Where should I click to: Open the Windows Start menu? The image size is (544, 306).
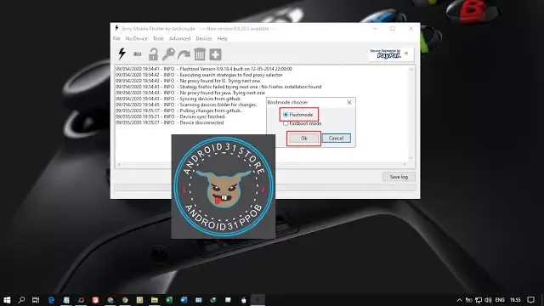[x=7, y=300]
